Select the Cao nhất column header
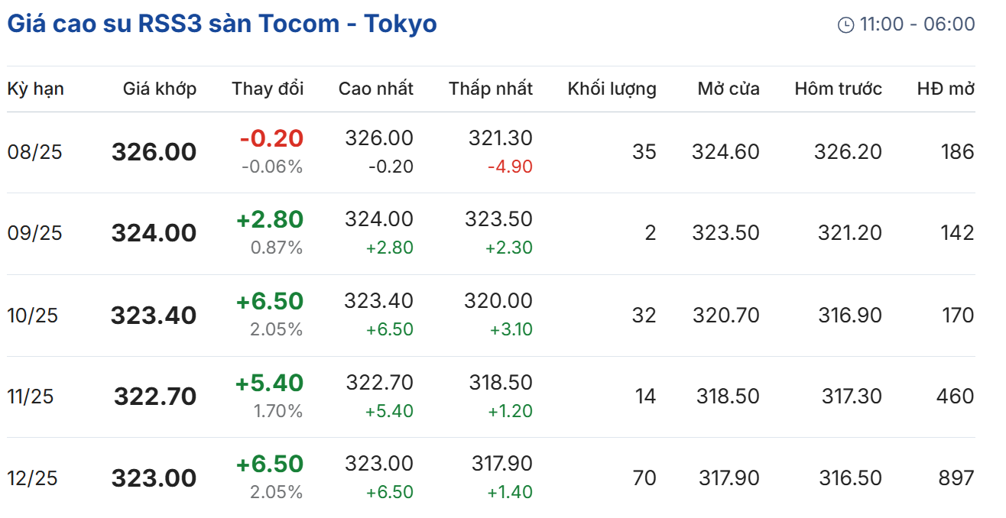Screen dimensions: 1006x518 pyautogui.click(x=375, y=89)
